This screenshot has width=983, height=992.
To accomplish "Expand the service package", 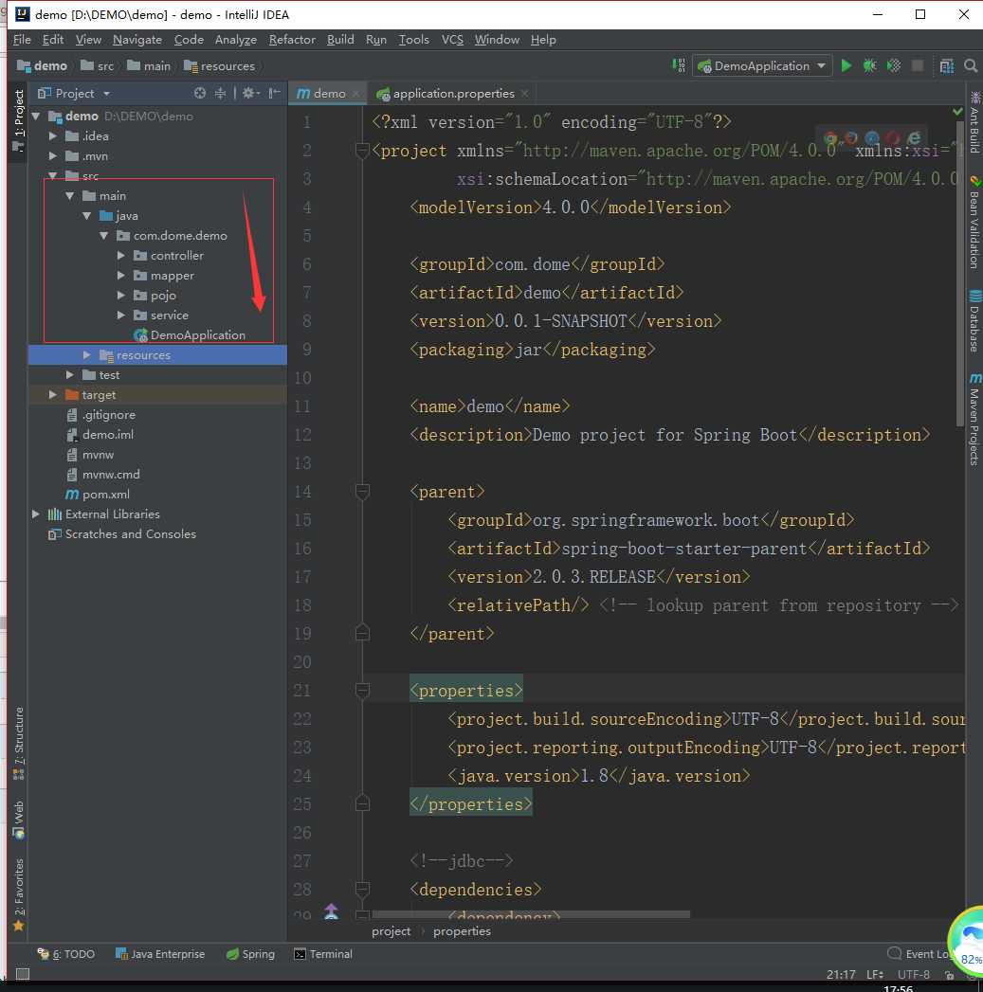I will 121,316.
